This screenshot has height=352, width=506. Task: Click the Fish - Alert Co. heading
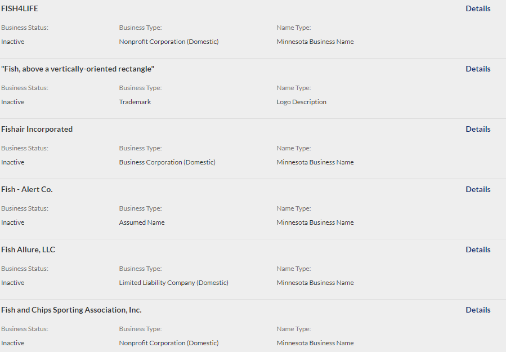[x=27, y=189]
